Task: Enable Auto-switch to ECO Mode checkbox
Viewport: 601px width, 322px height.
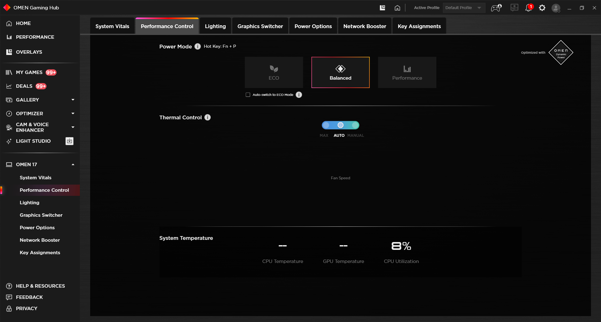Action: click(248, 95)
